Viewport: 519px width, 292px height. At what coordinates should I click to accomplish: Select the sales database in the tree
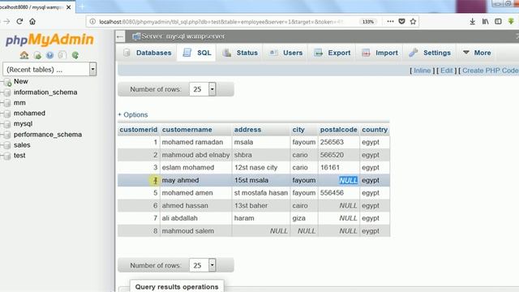(22, 145)
